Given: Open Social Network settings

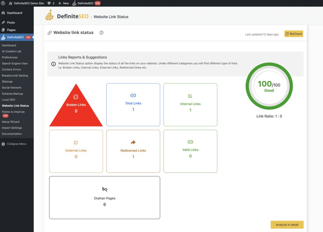Looking at the screenshot, I should click(12, 88).
